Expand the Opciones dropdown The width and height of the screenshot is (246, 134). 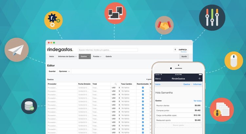point(64,71)
